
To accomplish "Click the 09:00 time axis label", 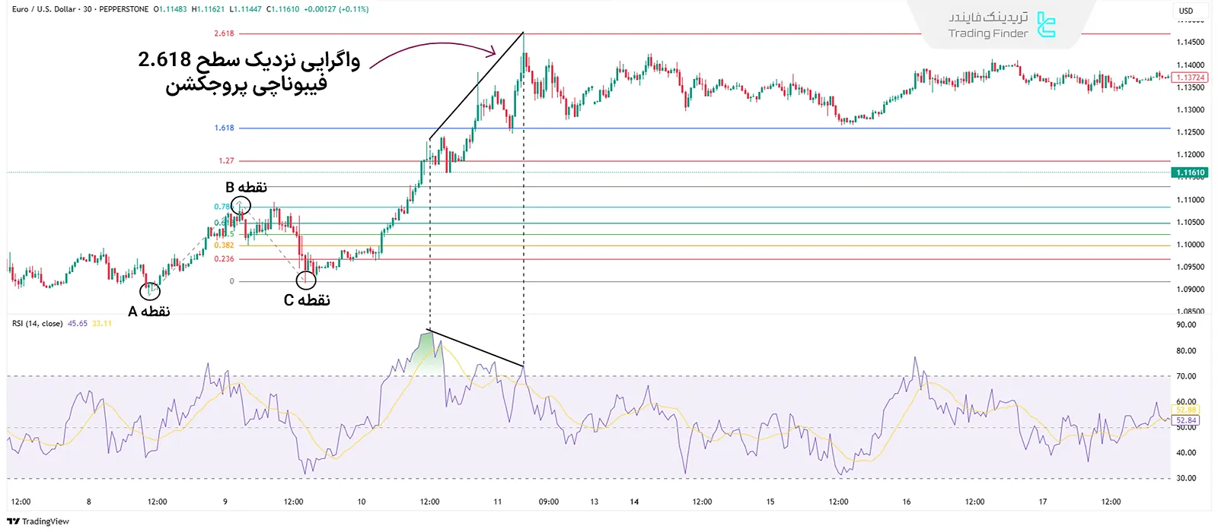I will (x=548, y=502).
